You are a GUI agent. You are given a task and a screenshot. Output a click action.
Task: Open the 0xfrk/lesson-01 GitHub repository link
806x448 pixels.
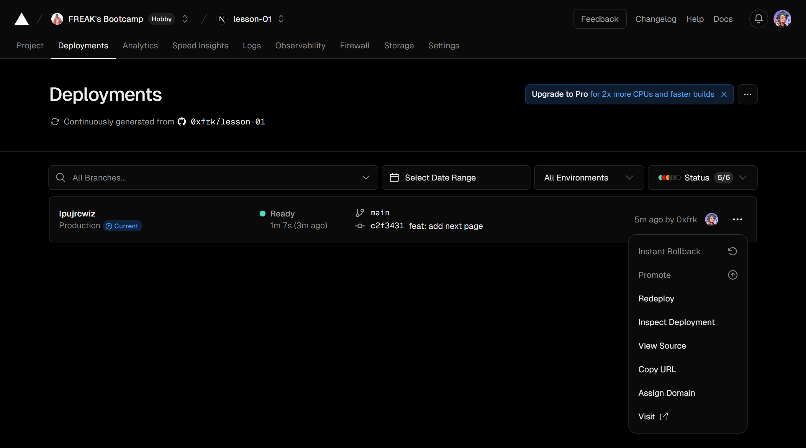tap(228, 122)
